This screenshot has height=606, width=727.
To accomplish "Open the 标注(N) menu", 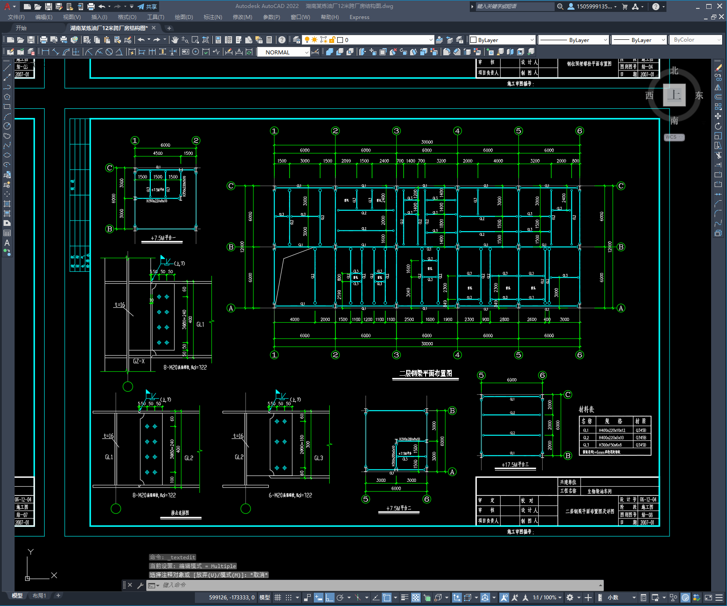I will (213, 17).
